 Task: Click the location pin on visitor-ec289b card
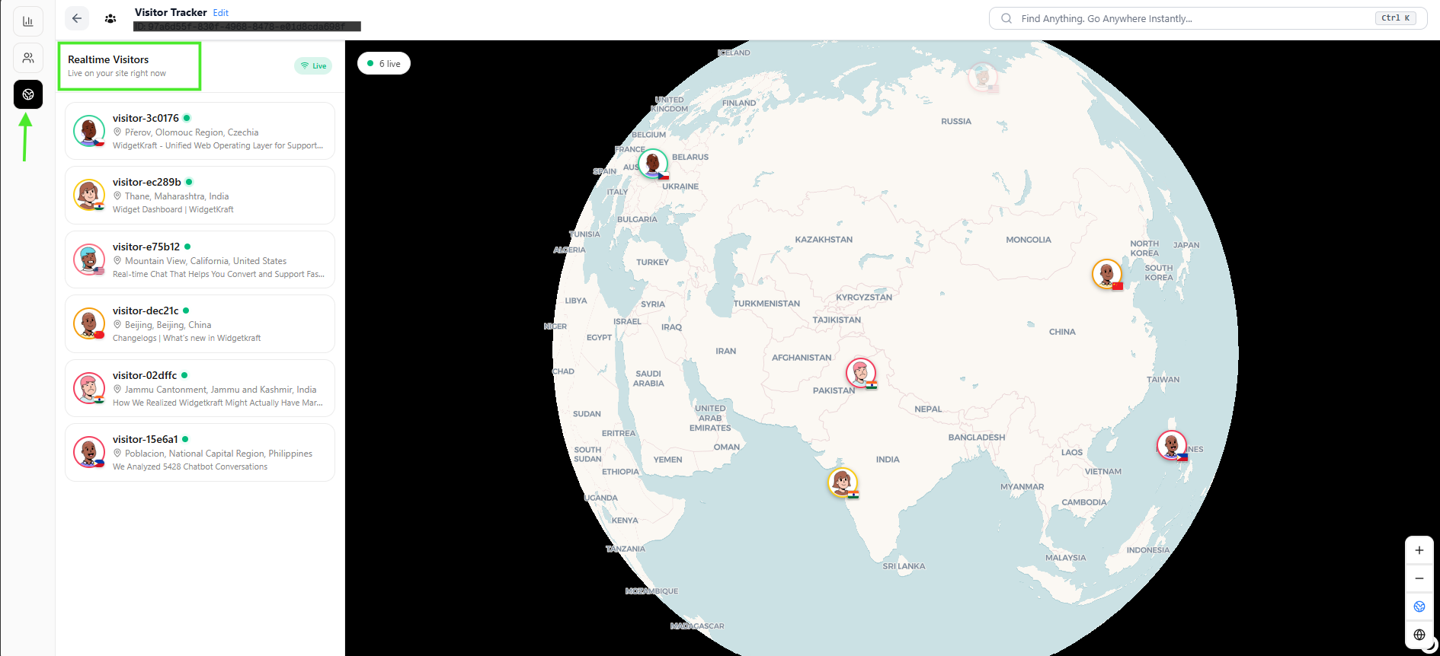117,196
